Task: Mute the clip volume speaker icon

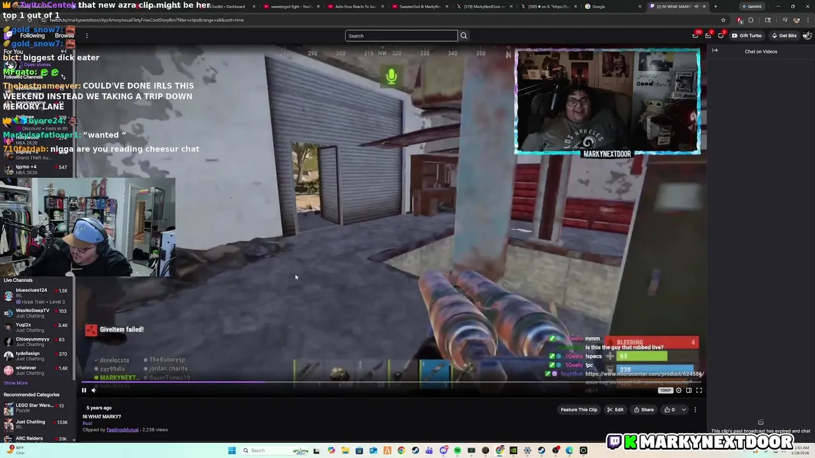Action: [x=94, y=391]
